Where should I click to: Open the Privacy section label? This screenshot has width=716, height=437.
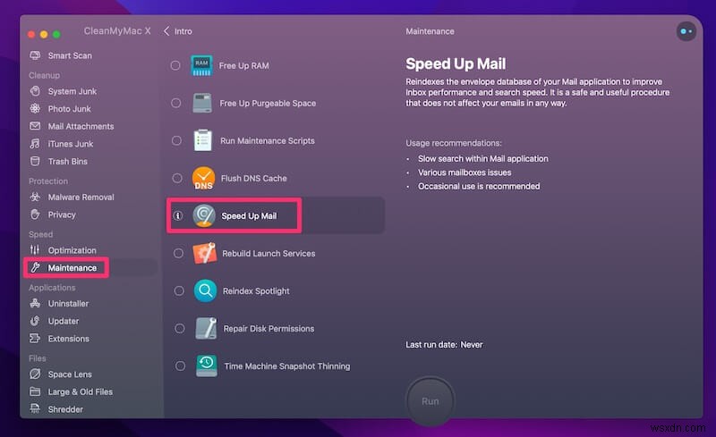click(62, 214)
